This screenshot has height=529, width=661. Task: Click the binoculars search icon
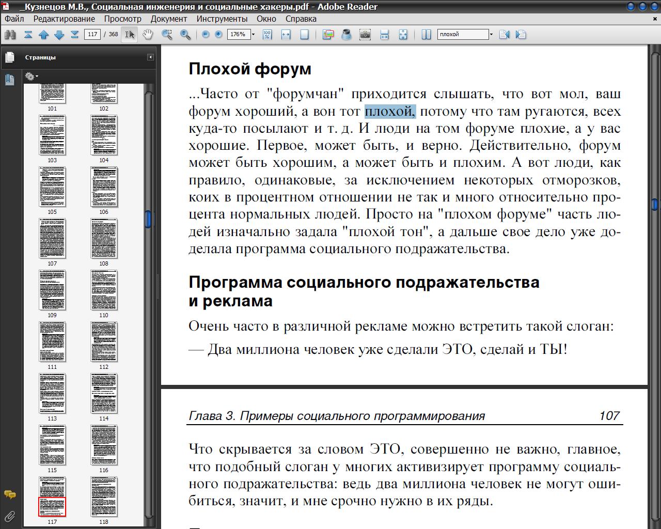pos(10,35)
